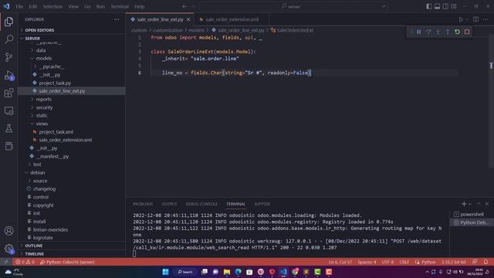Go back with navigation arrow
494x278 pixels.
(184, 6)
